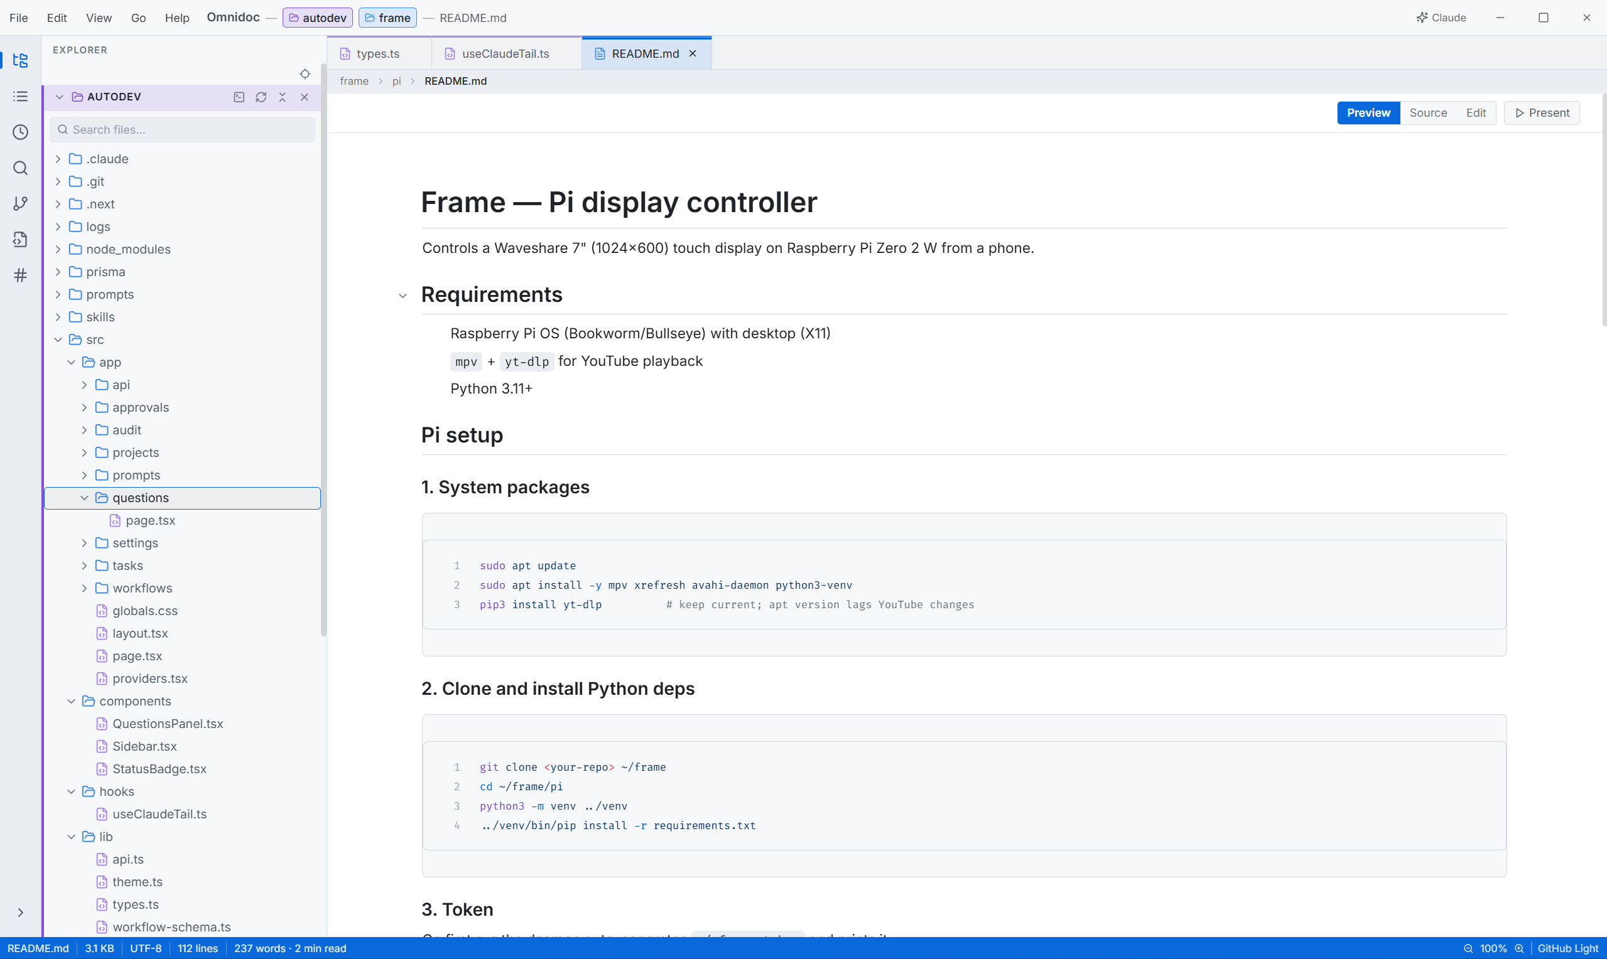1607x959 pixels.
Task: Open QuestionsPanel.tsx file
Action: (x=182, y=724)
